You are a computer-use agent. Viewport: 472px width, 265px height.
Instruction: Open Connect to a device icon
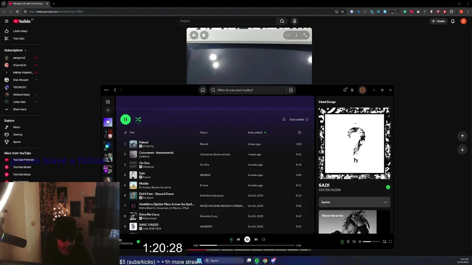click(354, 242)
